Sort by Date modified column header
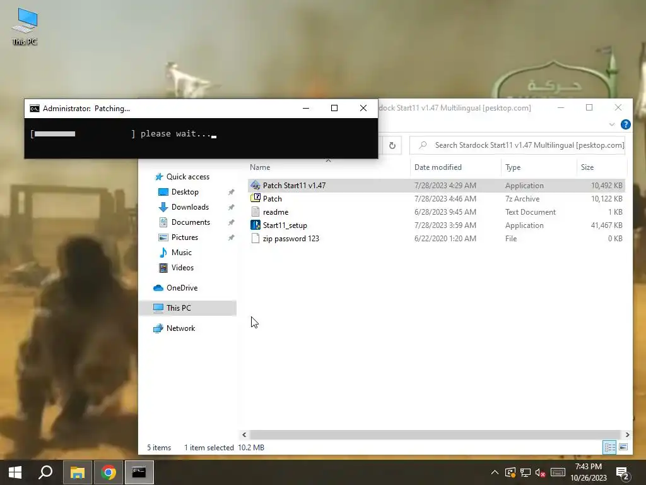 438,167
